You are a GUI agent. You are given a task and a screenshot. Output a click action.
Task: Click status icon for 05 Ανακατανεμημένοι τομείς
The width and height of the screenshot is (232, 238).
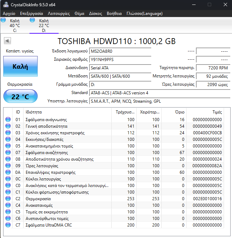(x=8, y=146)
